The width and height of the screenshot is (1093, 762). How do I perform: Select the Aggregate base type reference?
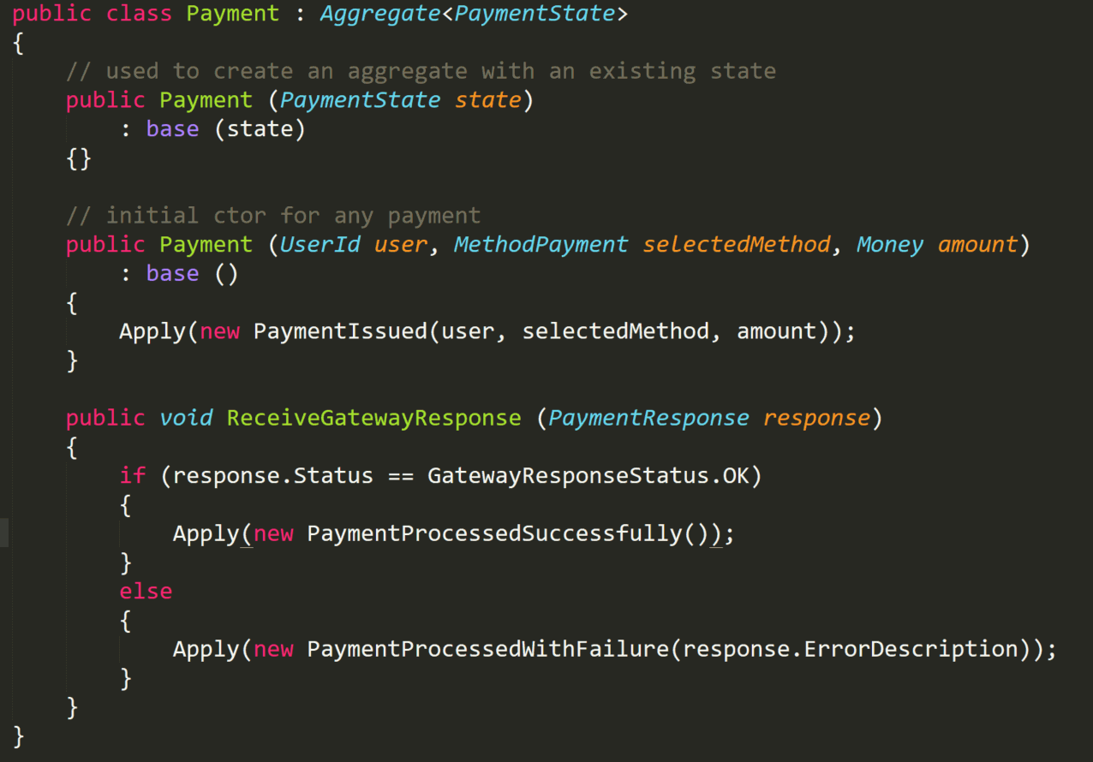click(x=379, y=14)
